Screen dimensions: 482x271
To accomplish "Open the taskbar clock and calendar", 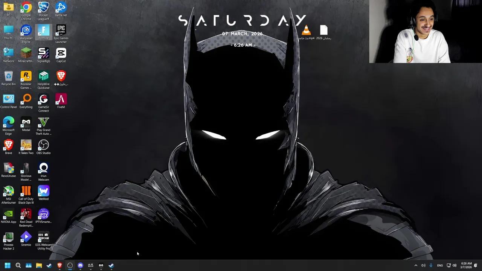I will click(x=466, y=265).
